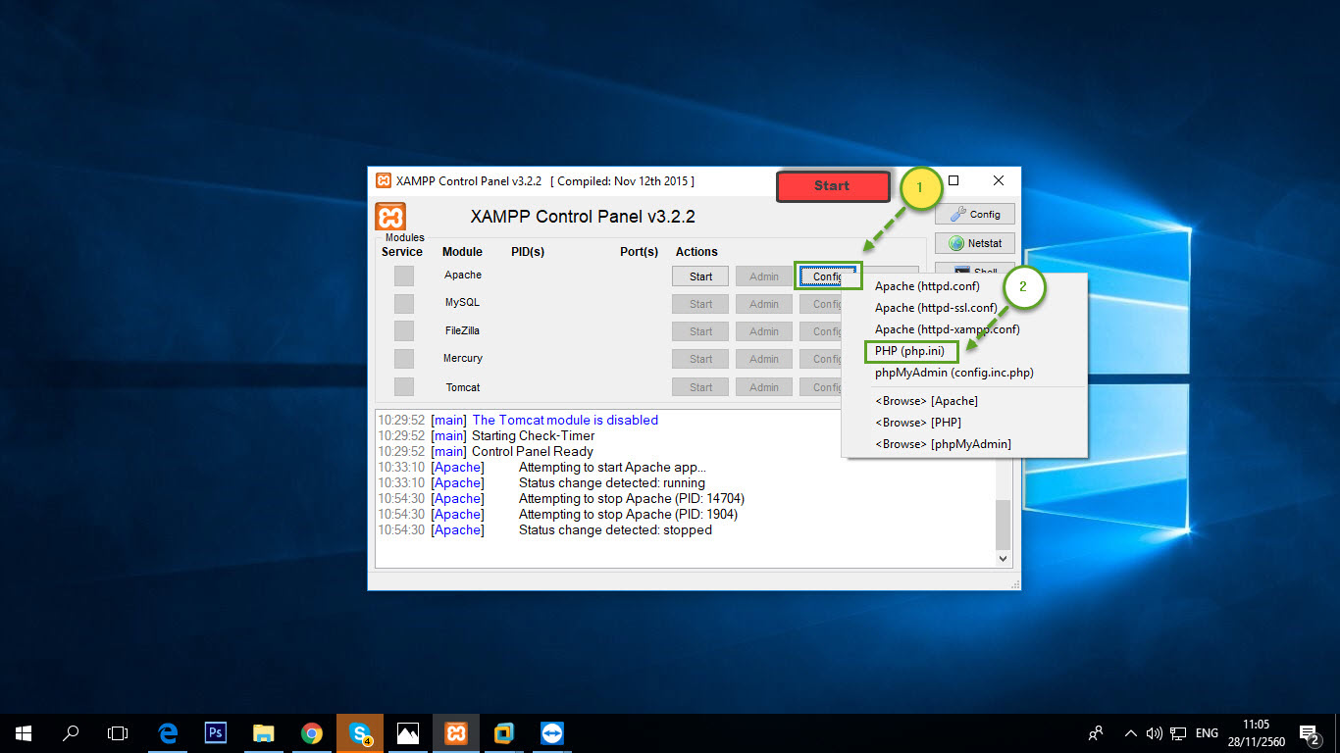The width and height of the screenshot is (1340, 753).
Task: Click the XAMPP icon in the window title bar
Action: point(384,181)
